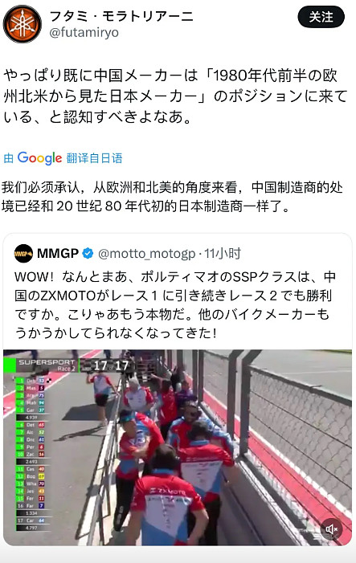Screen dimensions: 356x563
Task: Open the @futamiryo handle link
Action: [84, 33]
